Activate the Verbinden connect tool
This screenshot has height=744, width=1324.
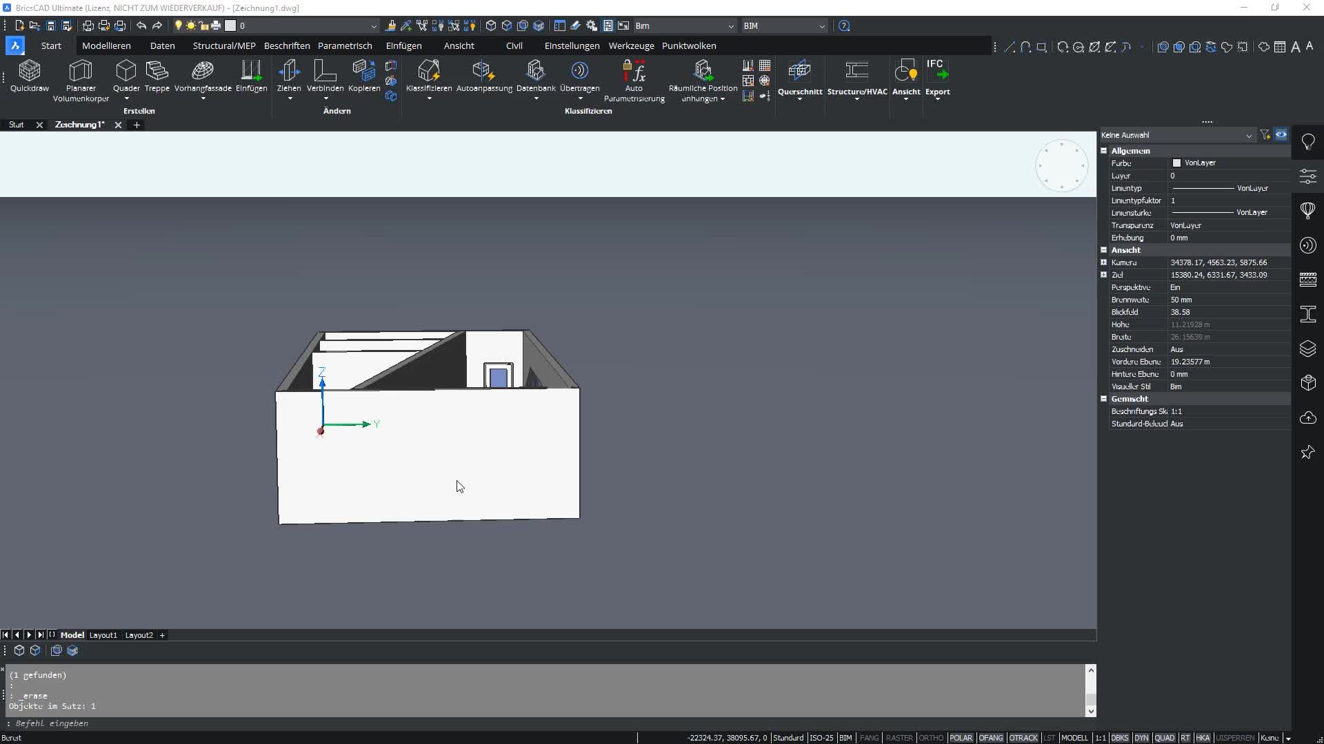pyautogui.click(x=325, y=76)
